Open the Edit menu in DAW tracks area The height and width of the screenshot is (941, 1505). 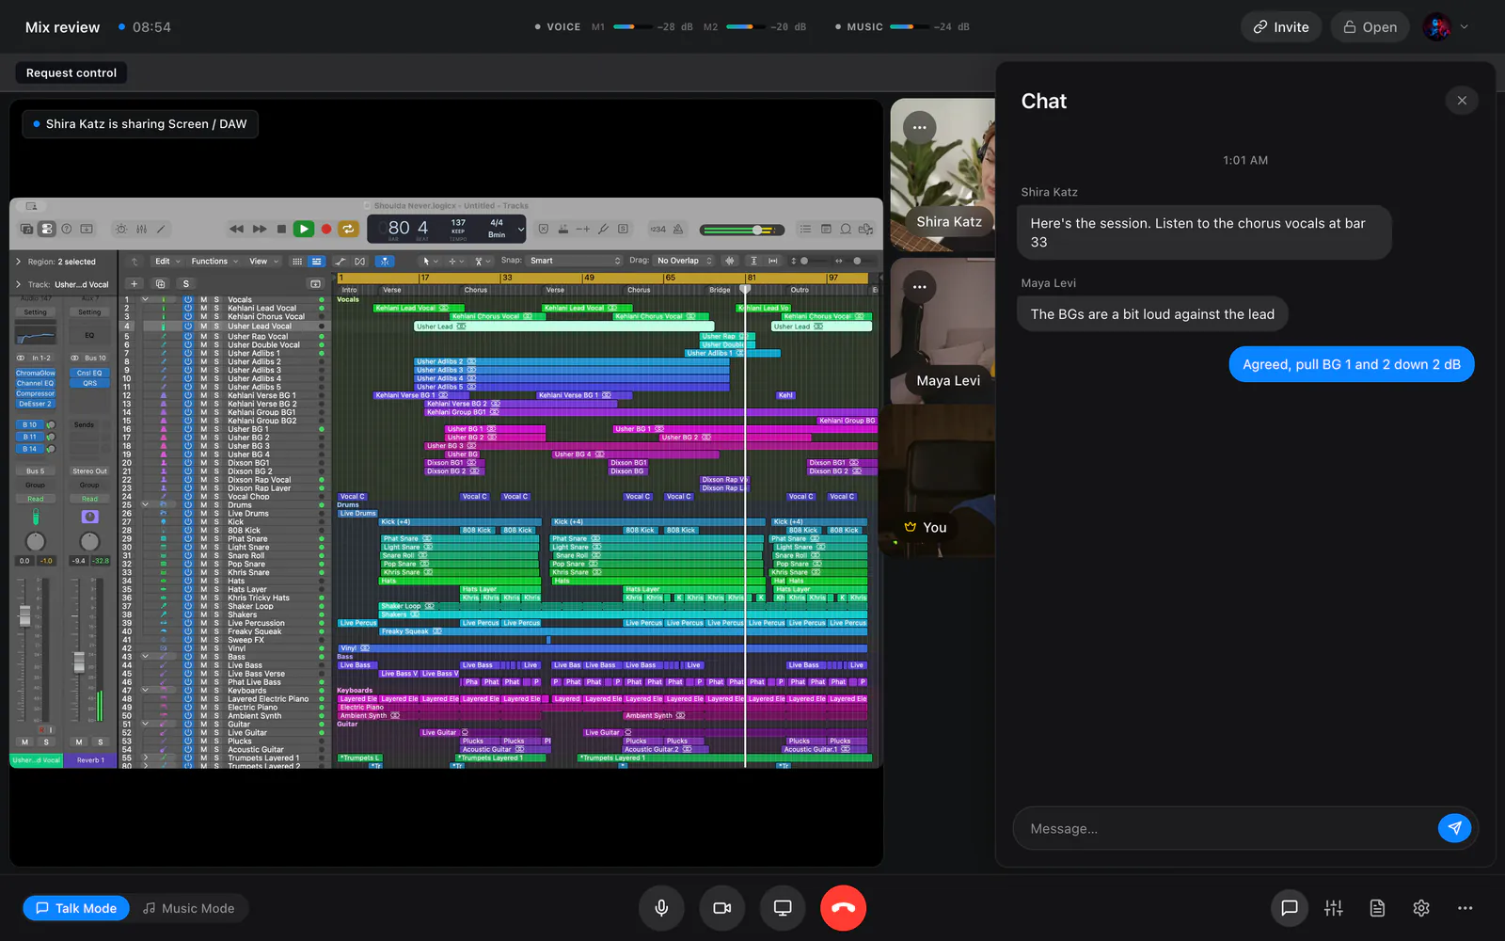pyautogui.click(x=166, y=262)
